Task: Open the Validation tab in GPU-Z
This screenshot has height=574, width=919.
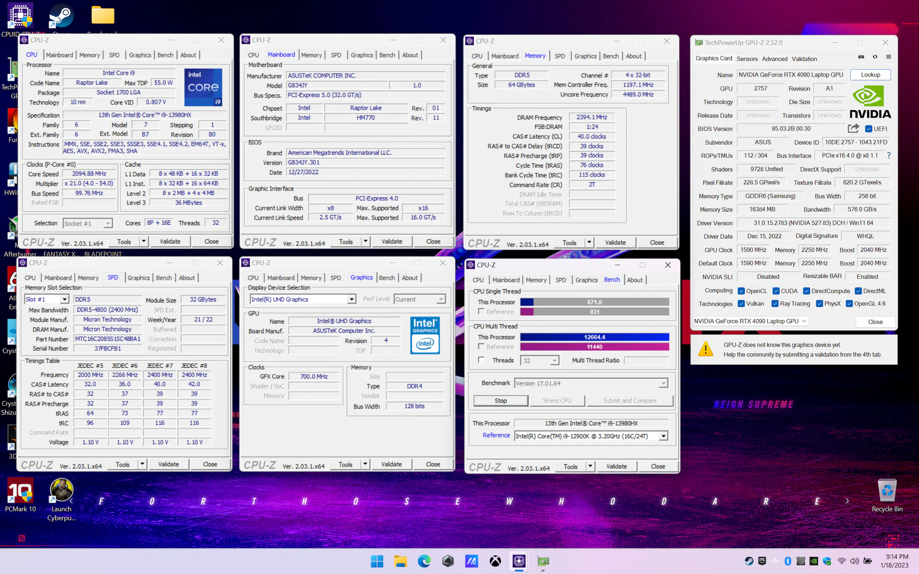Action: tap(804, 59)
